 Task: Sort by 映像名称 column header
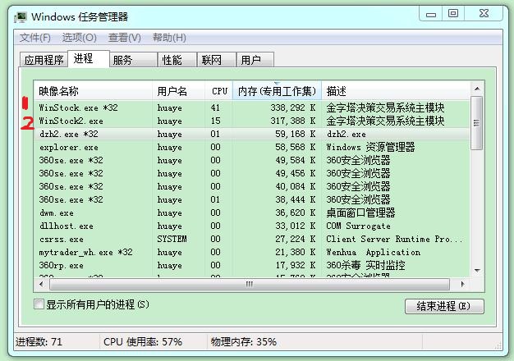pos(93,91)
